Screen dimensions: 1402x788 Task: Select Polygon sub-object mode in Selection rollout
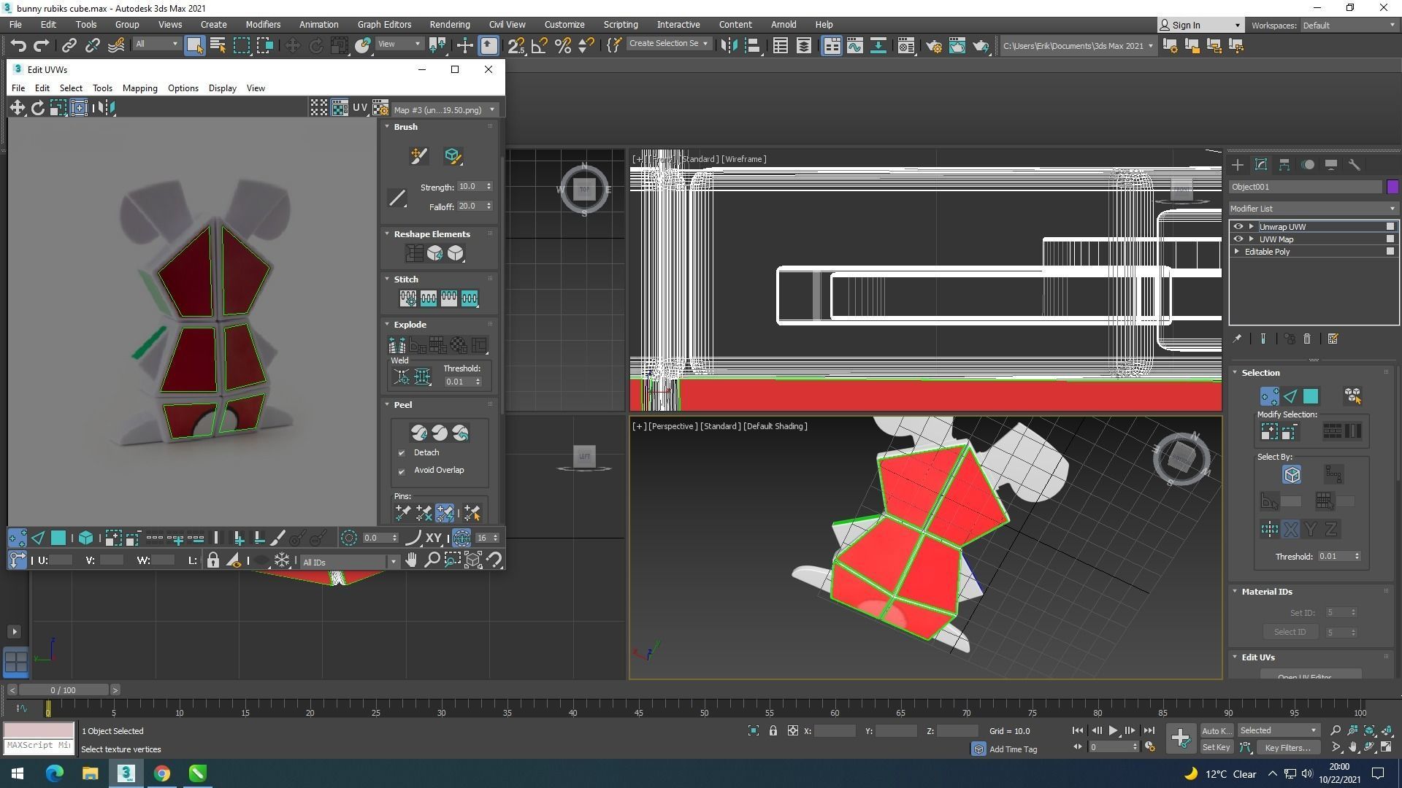(1311, 396)
